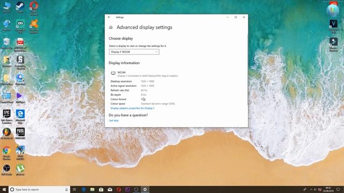The width and height of the screenshot is (344, 193).
Task: Click the Refresh rate (Hz) row
Action: tap(129, 91)
